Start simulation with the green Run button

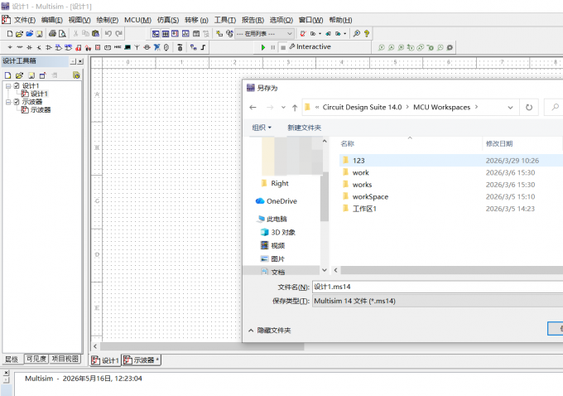[x=263, y=47]
